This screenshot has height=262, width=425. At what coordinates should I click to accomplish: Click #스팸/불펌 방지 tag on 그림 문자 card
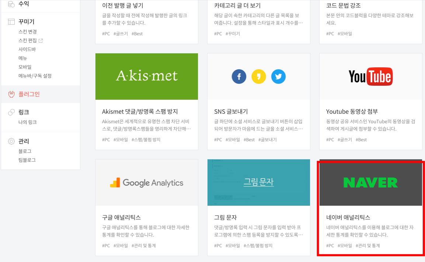pyautogui.click(x=258, y=246)
